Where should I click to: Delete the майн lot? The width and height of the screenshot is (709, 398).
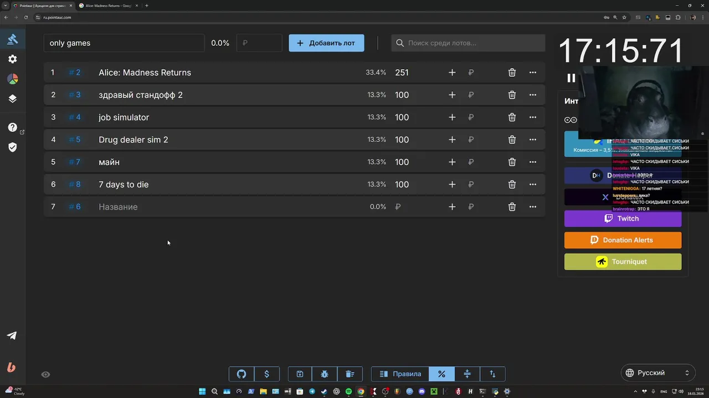[512, 162]
